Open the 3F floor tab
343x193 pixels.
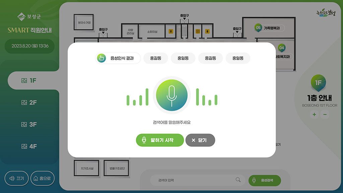click(29, 125)
